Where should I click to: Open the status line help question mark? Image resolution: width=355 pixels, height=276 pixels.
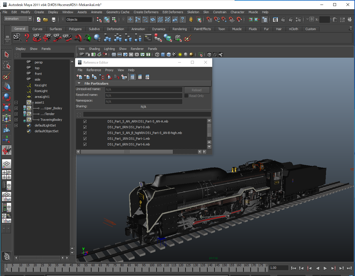(x=182, y=20)
